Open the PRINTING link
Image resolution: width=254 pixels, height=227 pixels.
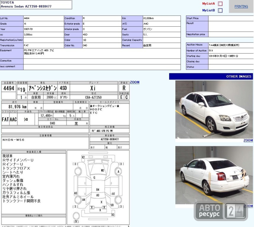[241, 6]
